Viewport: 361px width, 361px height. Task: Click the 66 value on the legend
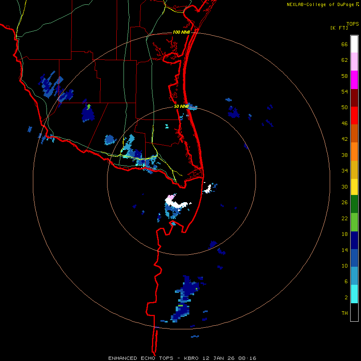click(345, 44)
